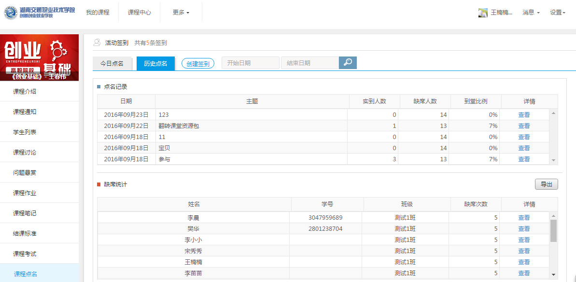The height and width of the screenshot is (282, 576).
Task: Click the user avatar picture
Action: pos(483,13)
